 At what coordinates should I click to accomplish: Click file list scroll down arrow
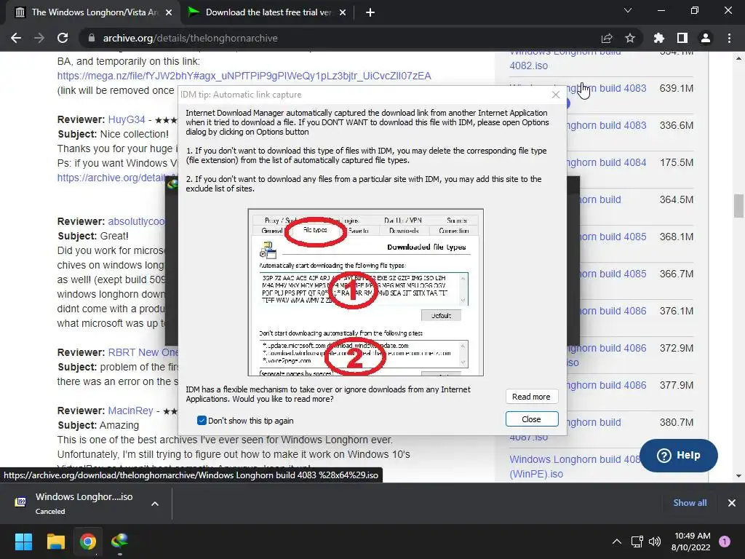(738, 476)
